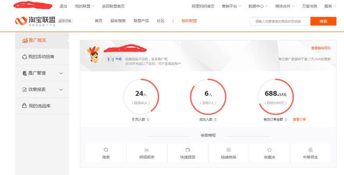Open the 我的联盟 top dropdown

pos(85,6)
